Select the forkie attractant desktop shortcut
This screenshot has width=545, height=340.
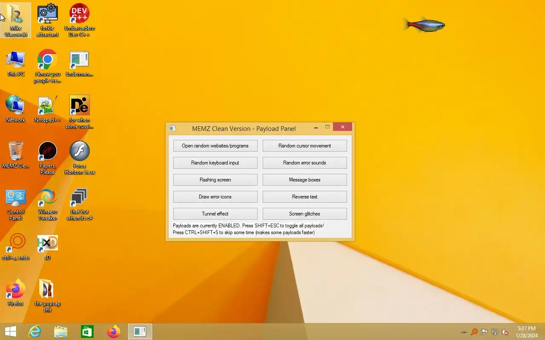coord(47,20)
